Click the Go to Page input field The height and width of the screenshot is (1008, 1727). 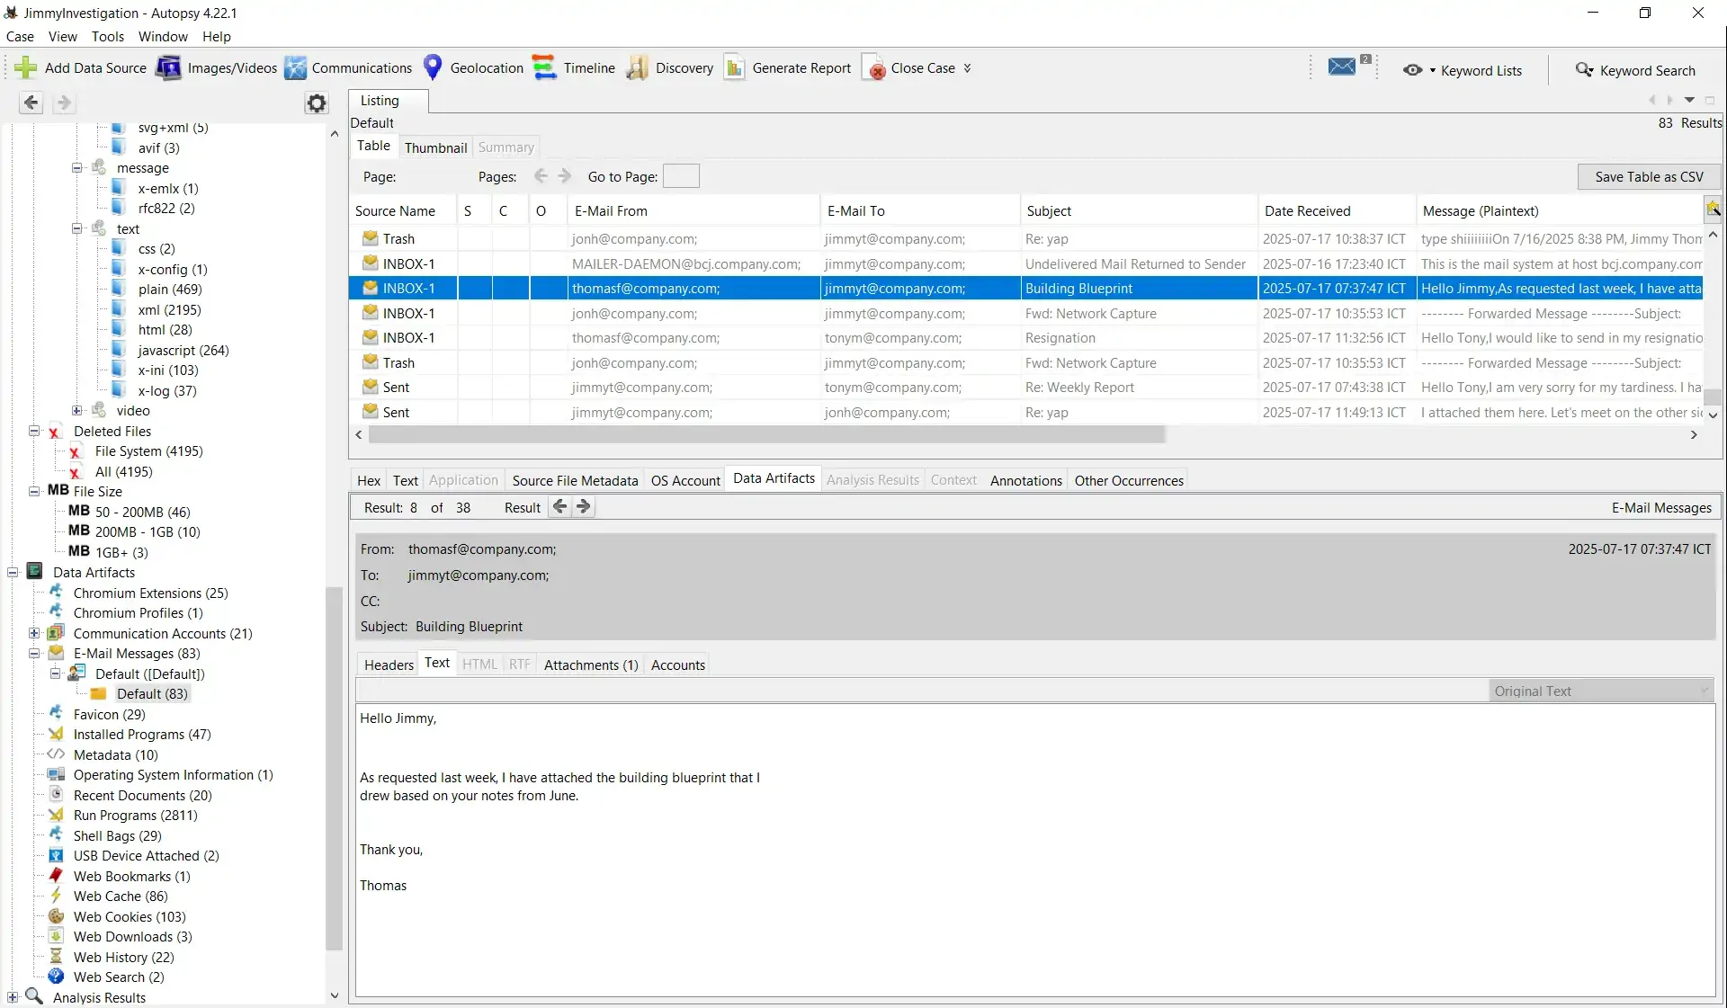[681, 177]
